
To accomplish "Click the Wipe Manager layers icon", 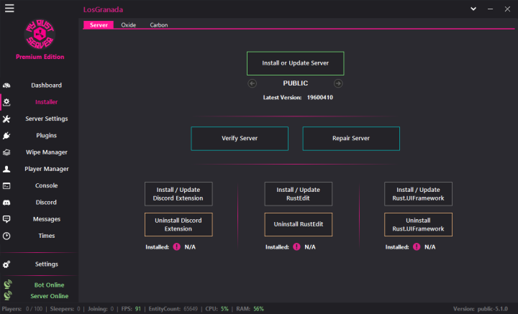I will click(x=6, y=152).
